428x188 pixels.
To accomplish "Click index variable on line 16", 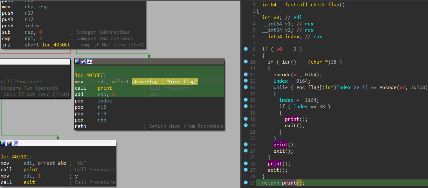I will (286, 100).
